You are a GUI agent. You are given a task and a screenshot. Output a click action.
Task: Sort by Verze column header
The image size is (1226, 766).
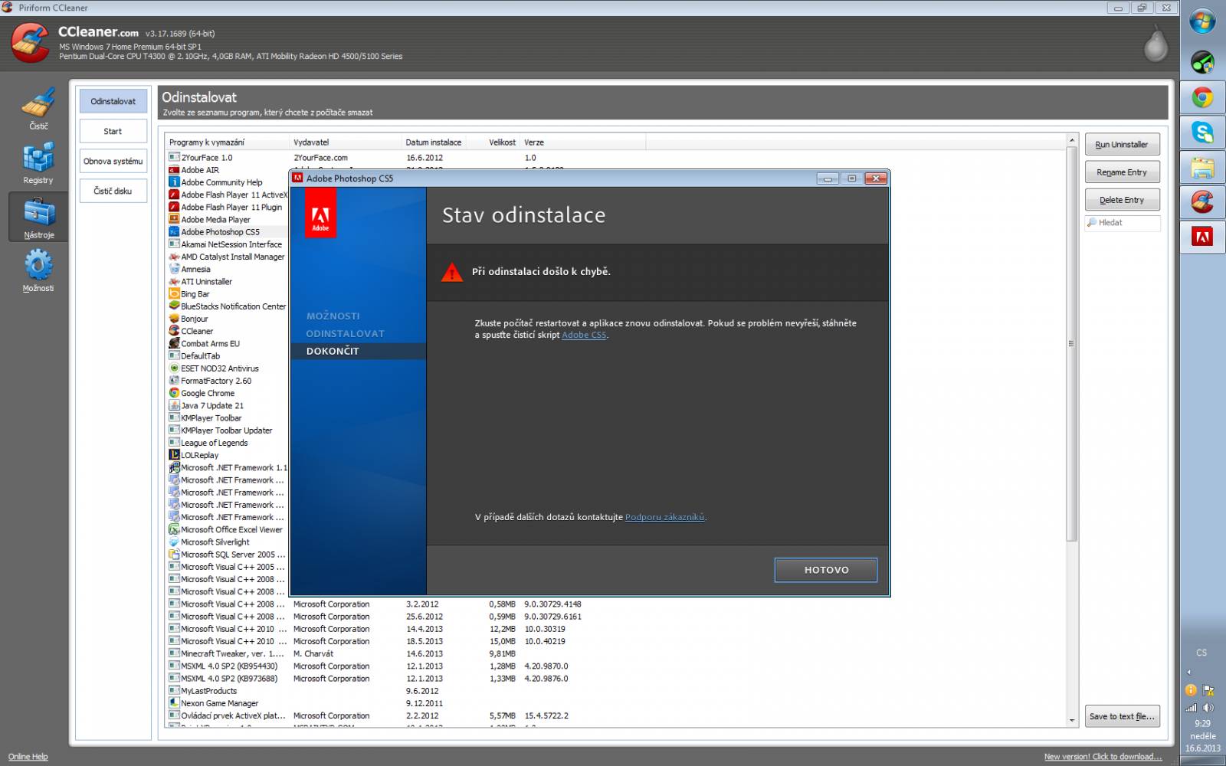point(582,142)
